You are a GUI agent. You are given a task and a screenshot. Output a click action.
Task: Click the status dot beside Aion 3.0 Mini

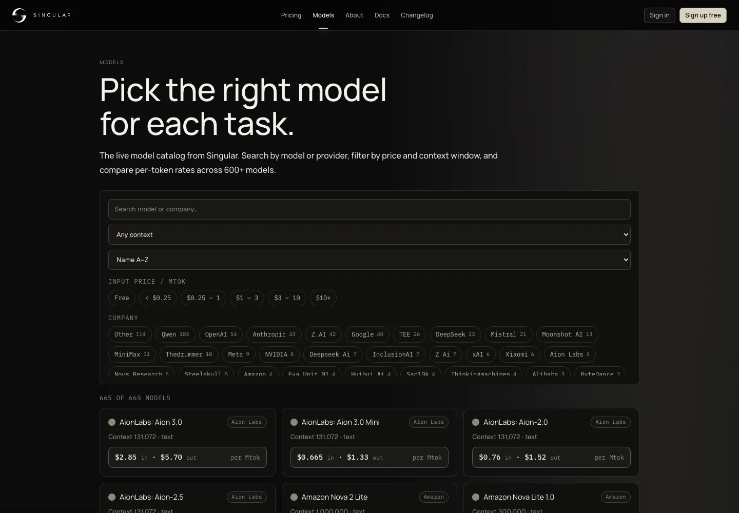pyautogui.click(x=294, y=422)
